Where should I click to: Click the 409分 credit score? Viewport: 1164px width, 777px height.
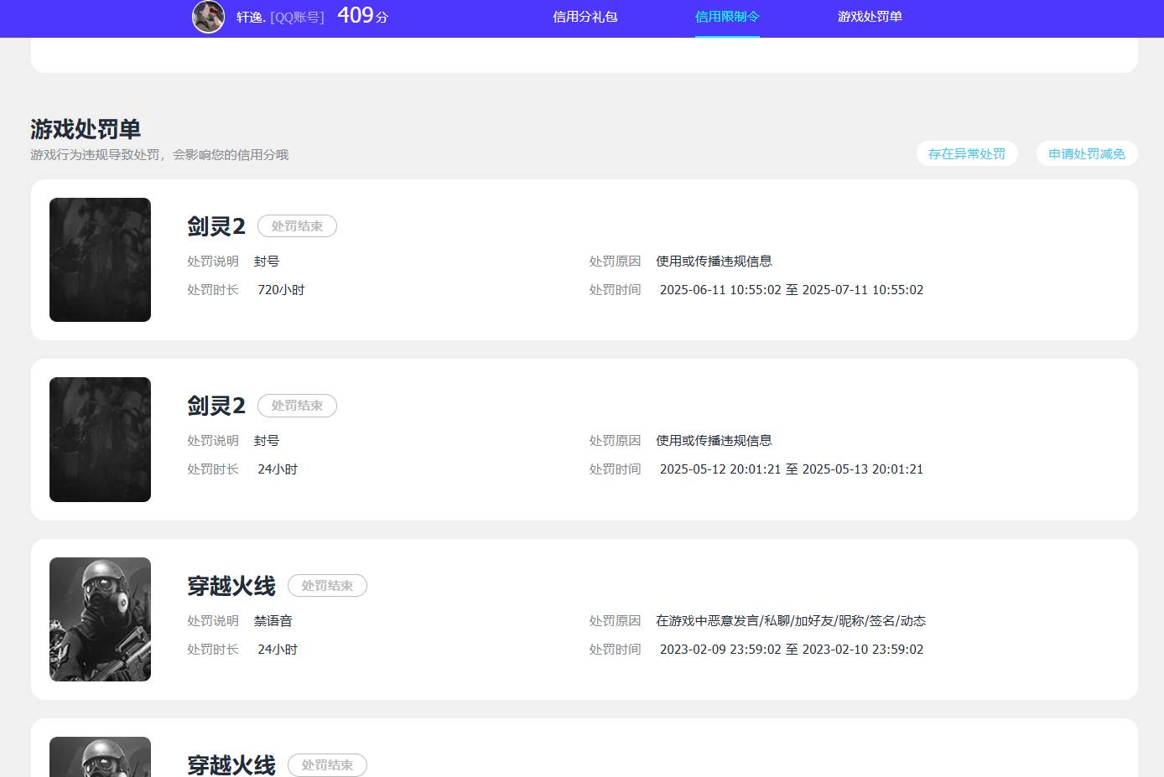362,16
